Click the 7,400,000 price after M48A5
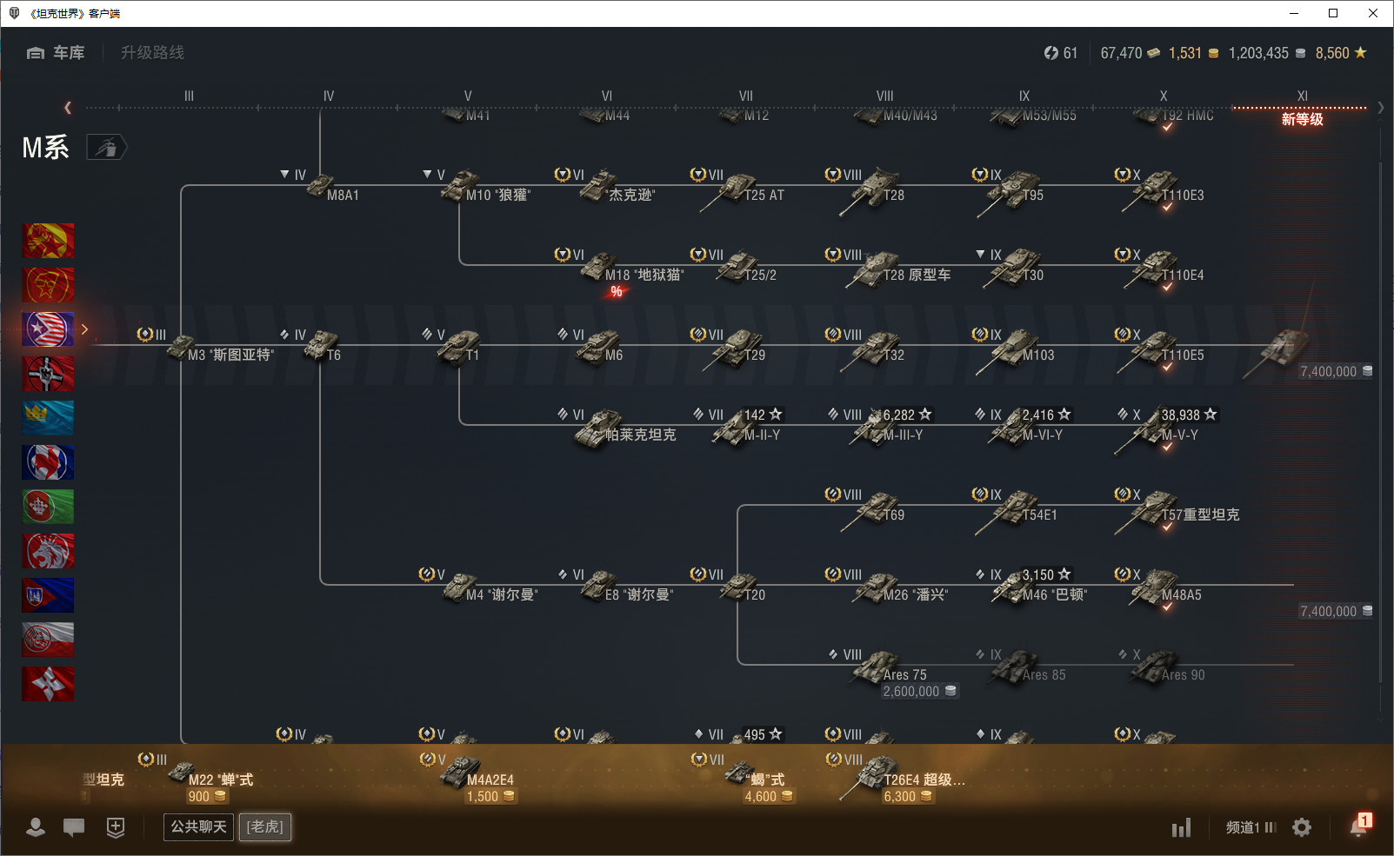 coord(1337,612)
